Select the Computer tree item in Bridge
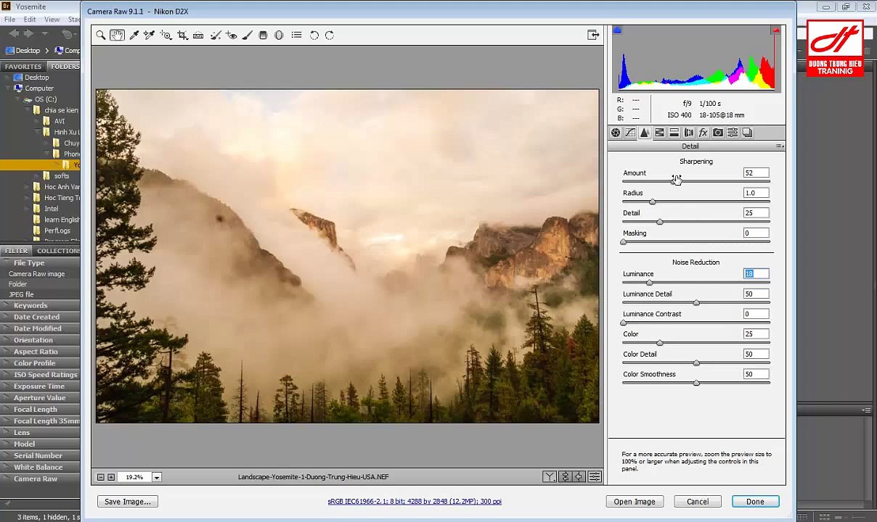877x522 pixels. click(x=39, y=88)
